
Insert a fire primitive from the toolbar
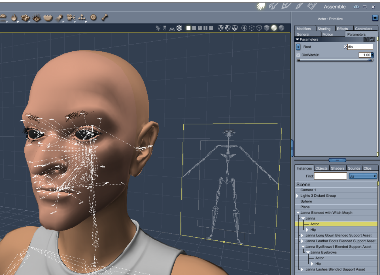coord(14,18)
